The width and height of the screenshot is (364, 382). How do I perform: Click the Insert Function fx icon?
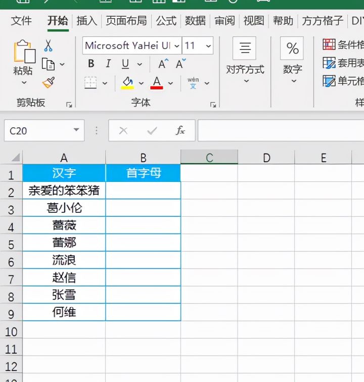pyautogui.click(x=180, y=130)
